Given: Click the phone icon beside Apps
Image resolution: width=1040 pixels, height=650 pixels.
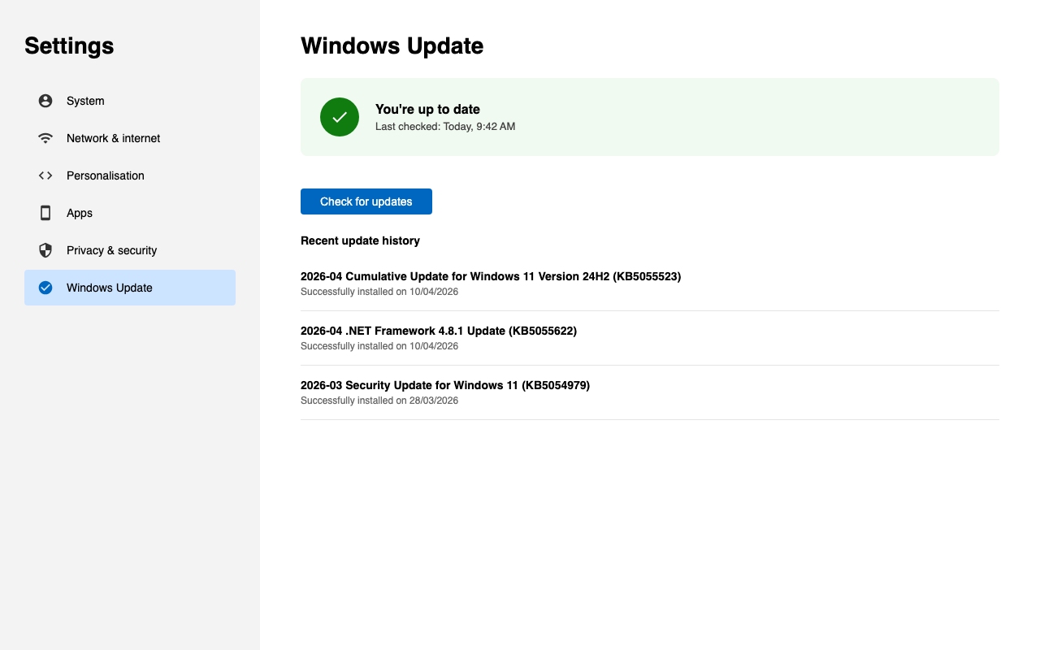Looking at the screenshot, I should pos(45,213).
